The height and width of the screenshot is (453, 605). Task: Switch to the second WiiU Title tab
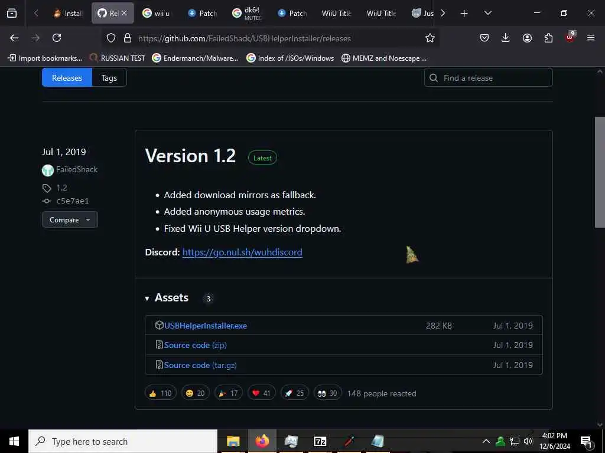click(381, 14)
